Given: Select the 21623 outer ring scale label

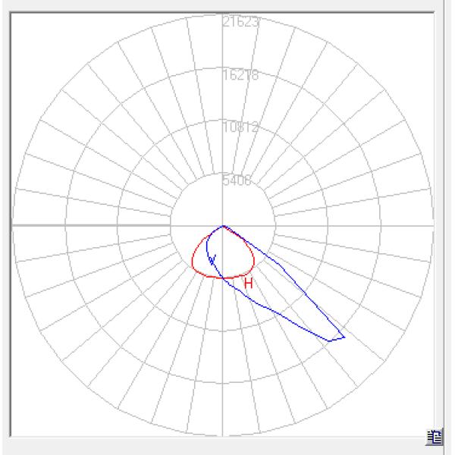Looking at the screenshot, I should click(242, 22).
